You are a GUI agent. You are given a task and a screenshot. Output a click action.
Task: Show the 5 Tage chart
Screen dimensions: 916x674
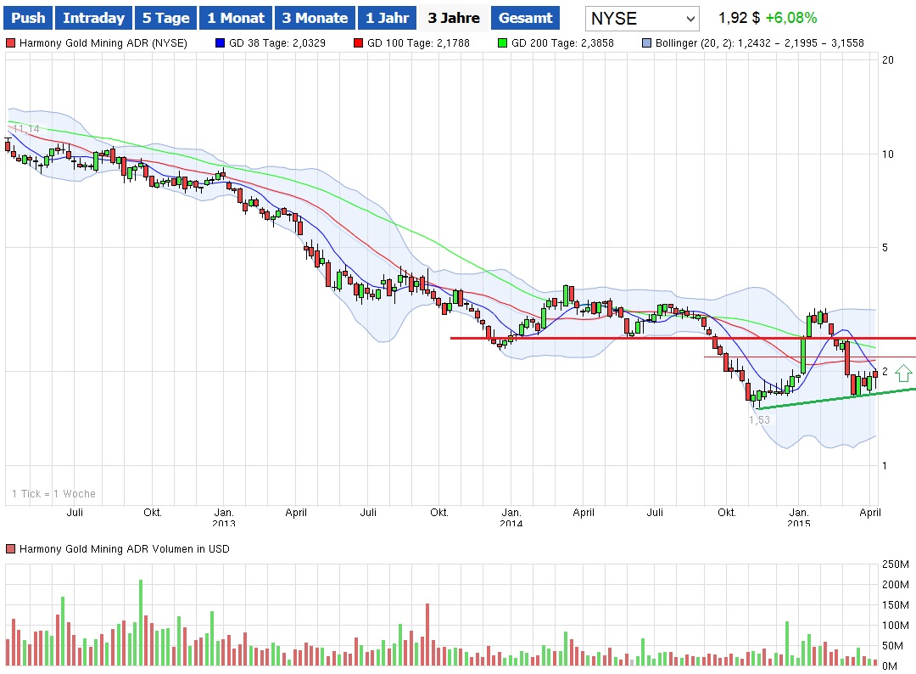(x=165, y=18)
